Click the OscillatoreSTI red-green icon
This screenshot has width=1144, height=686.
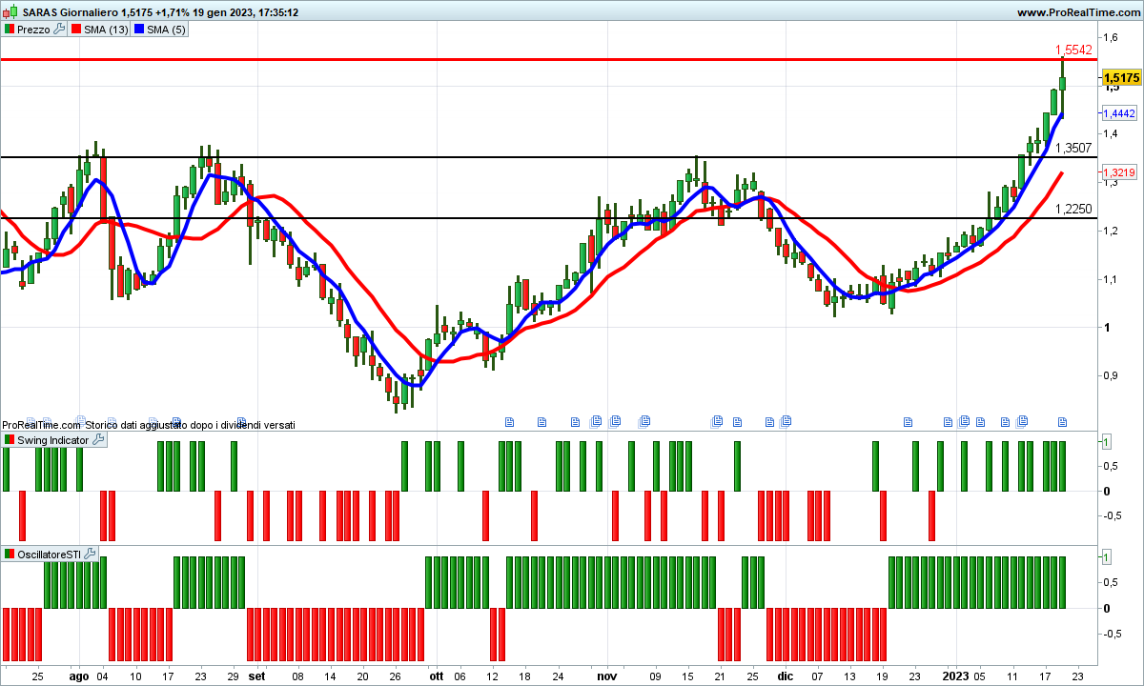tap(10, 554)
